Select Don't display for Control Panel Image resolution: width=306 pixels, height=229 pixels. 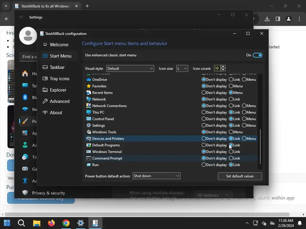pos(204,119)
